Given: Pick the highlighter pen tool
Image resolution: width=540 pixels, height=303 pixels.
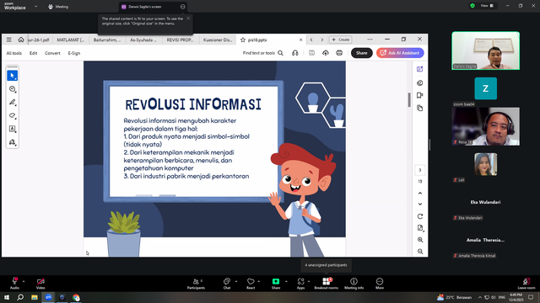Looking at the screenshot, I should point(13,103).
